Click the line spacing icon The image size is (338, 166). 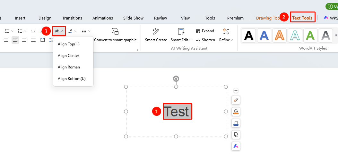[51, 40]
